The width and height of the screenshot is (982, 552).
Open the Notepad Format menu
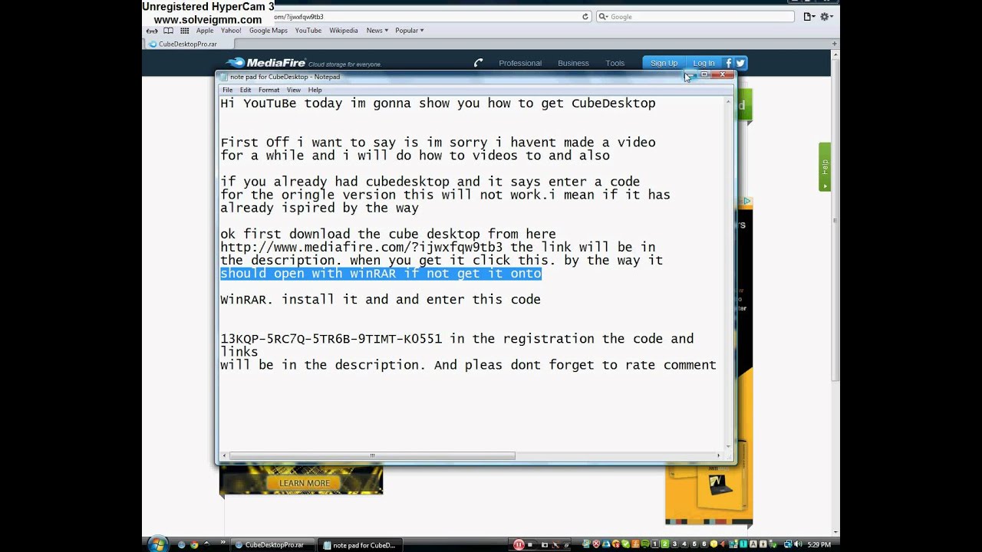pos(269,90)
